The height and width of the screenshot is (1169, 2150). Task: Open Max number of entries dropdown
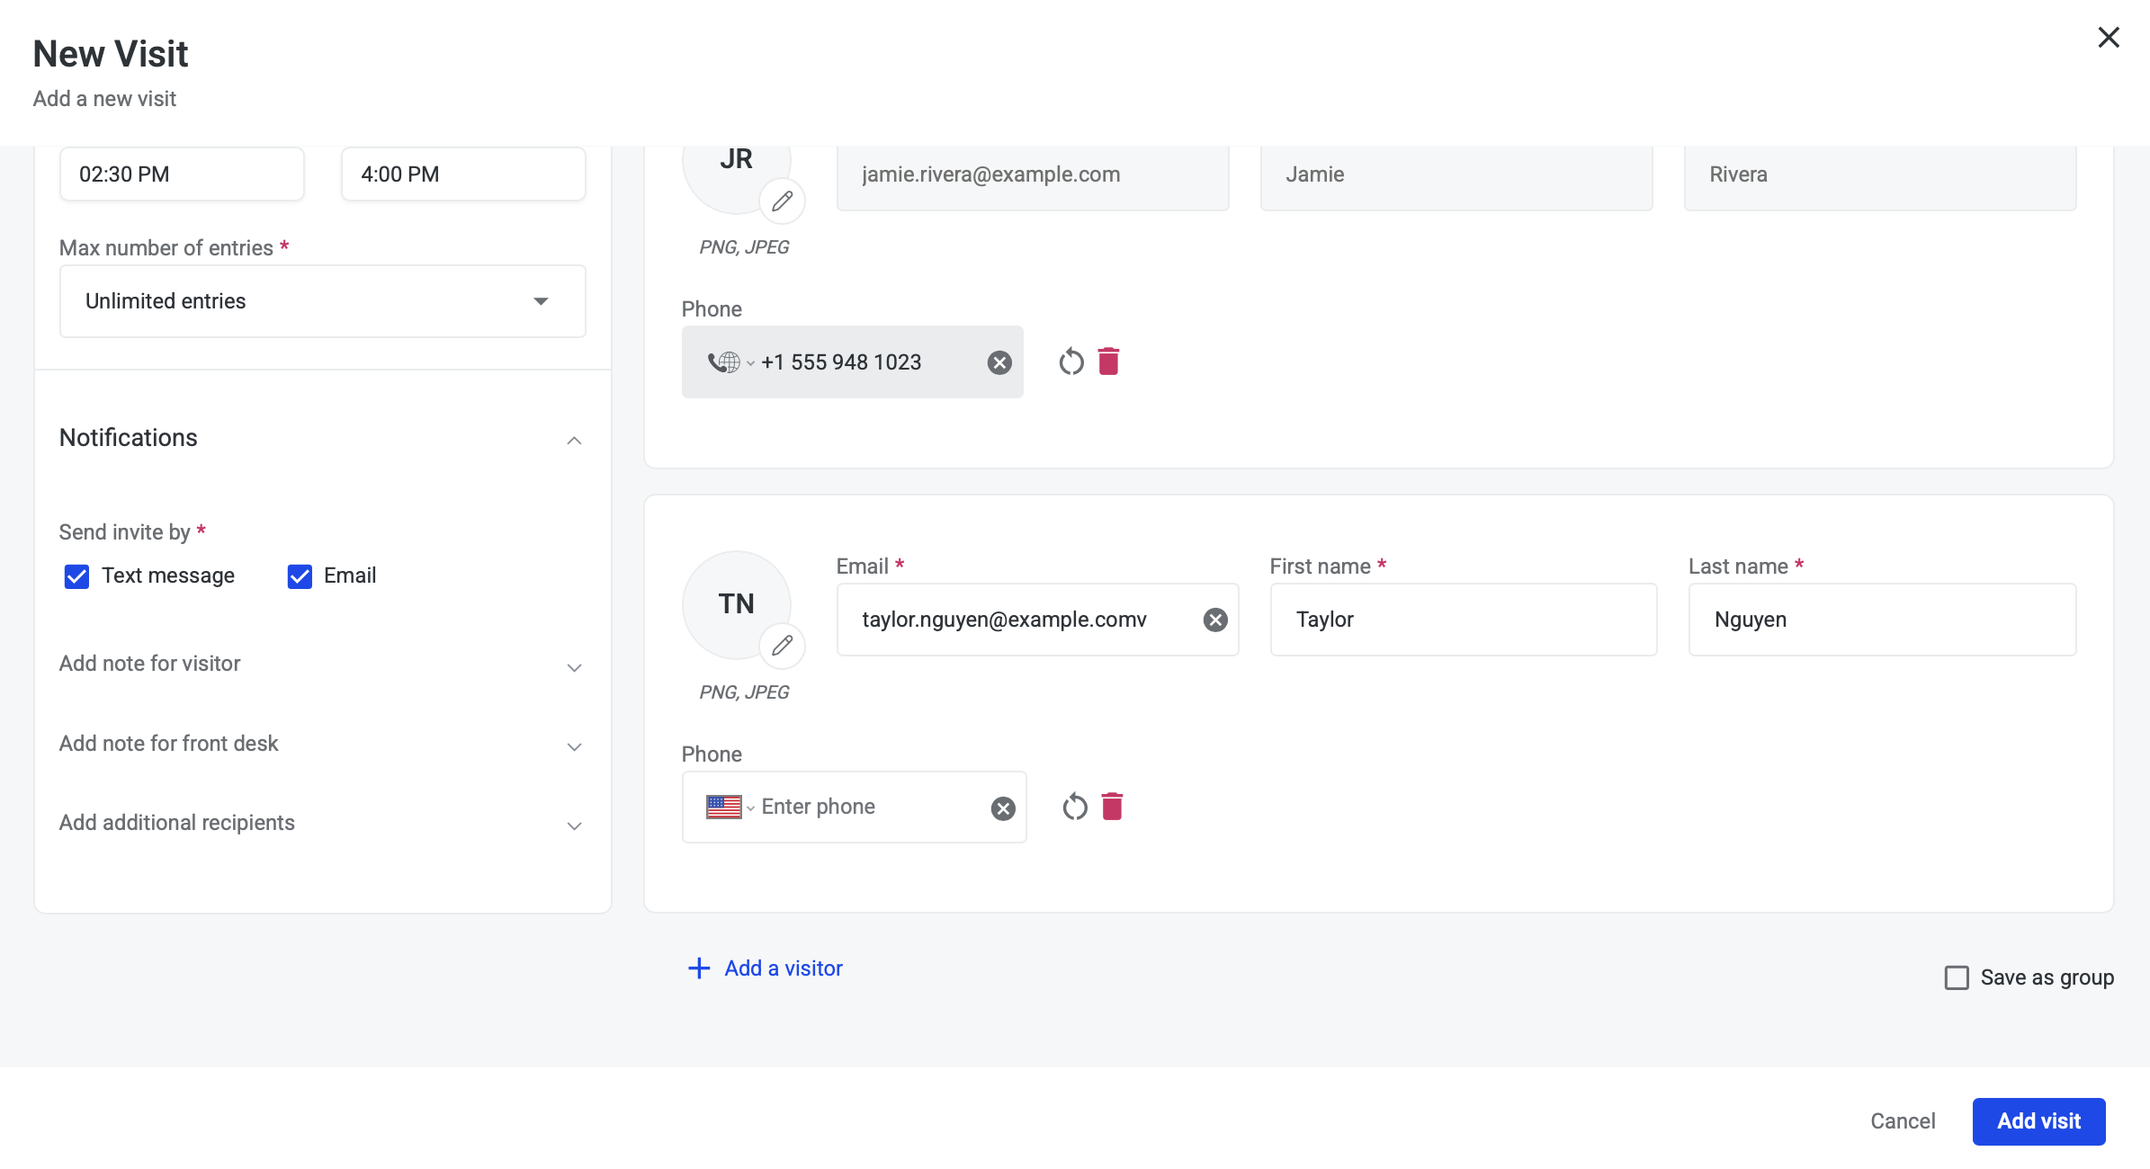click(322, 301)
